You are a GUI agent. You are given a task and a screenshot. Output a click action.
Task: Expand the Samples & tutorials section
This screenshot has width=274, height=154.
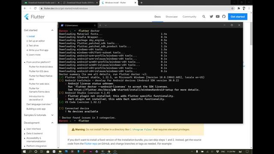[x=52, y=115]
